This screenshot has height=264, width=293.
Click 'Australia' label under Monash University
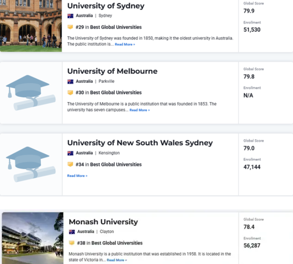(x=86, y=231)
